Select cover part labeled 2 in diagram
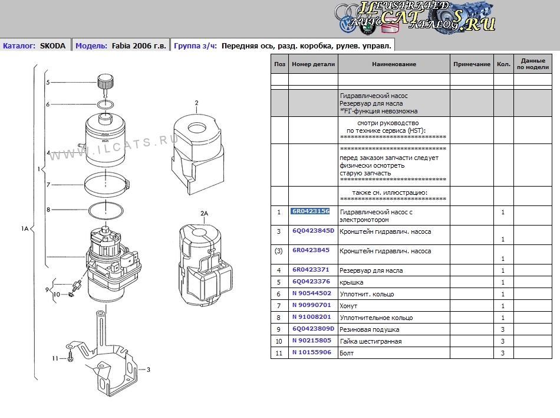This screenshot has width=560, height=418. (x=196, y=152)
